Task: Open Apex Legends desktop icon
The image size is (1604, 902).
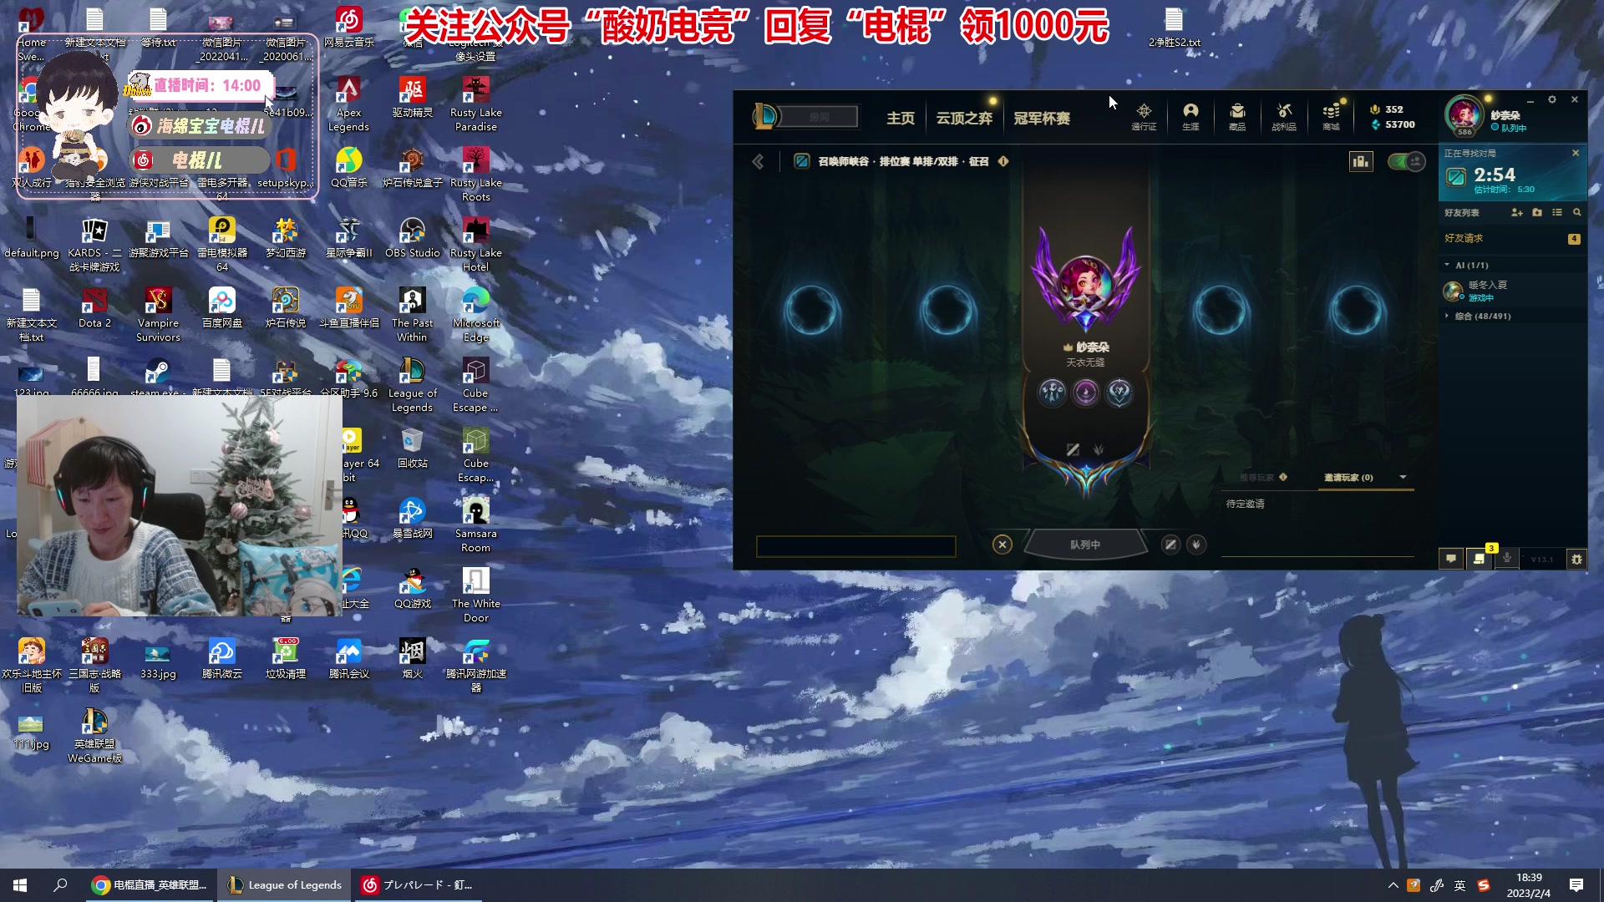Action: (x=348, y=104)
